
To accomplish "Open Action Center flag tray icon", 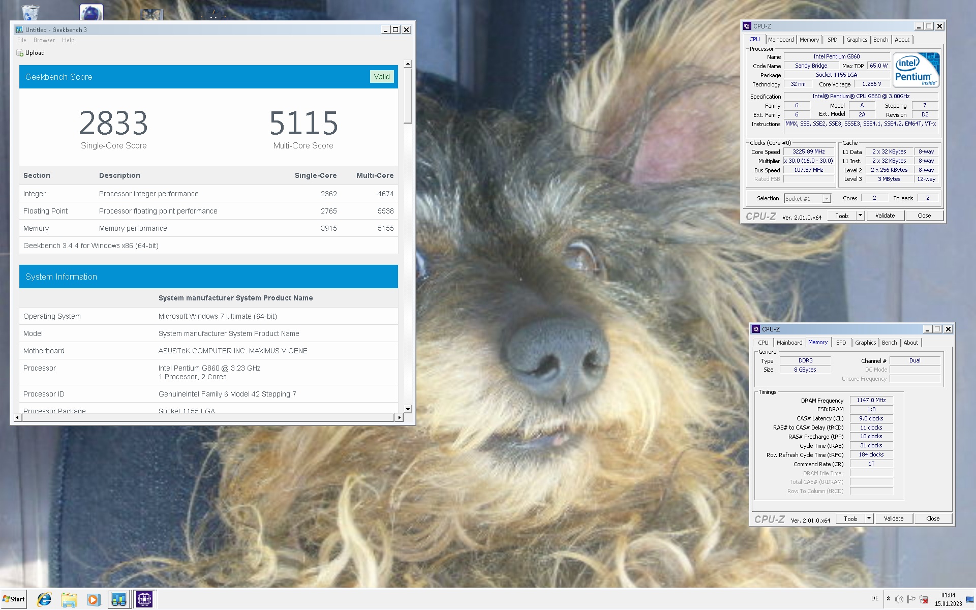I will click(911, 599).
